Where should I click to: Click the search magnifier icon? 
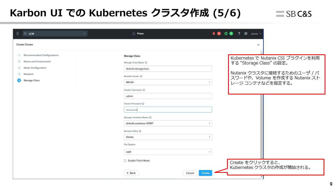pos(25,34)
